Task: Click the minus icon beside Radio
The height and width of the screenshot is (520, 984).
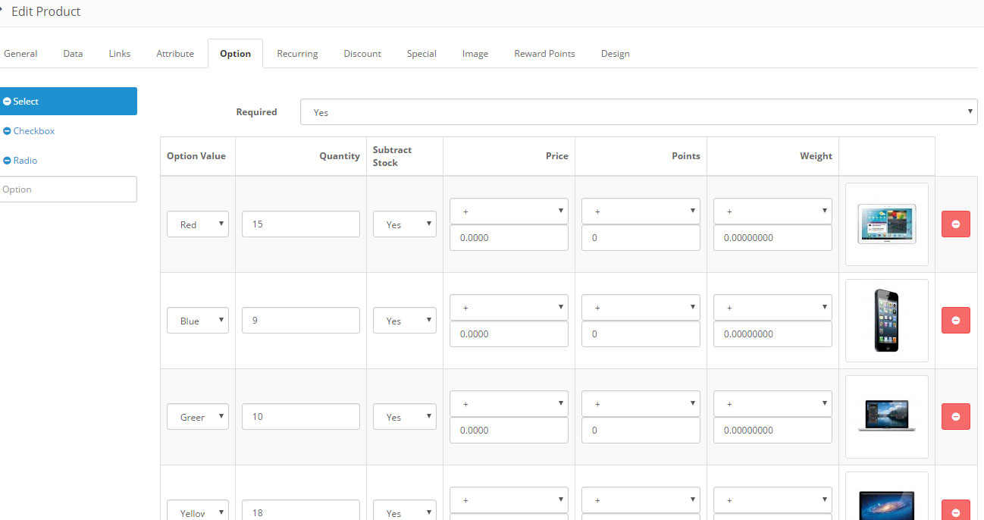Action: [8, 160]
